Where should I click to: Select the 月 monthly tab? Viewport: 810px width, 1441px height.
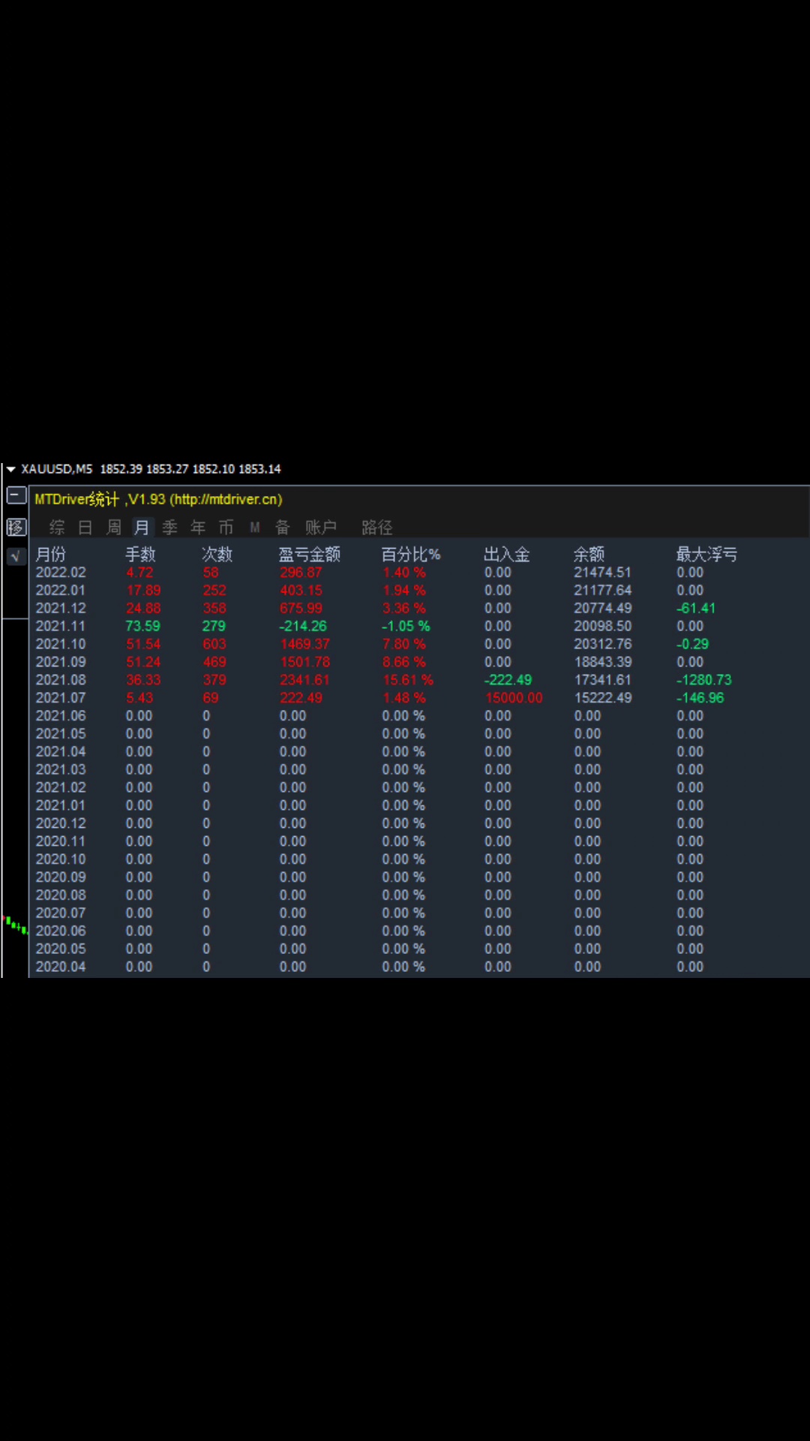142,528
